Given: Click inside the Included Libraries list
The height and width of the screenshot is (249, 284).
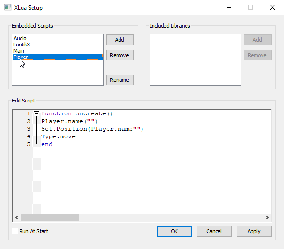Looking at the screenshot, I should pyautogui.click(x=196, y=60).
